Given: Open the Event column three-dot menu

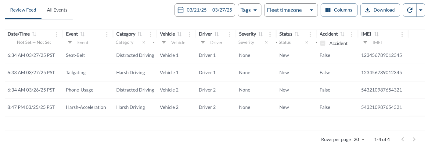Looking at the screenshot, I should point(107,34).
